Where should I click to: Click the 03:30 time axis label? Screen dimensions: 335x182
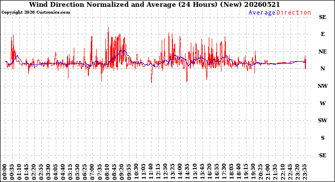click(x=49, y=172)
